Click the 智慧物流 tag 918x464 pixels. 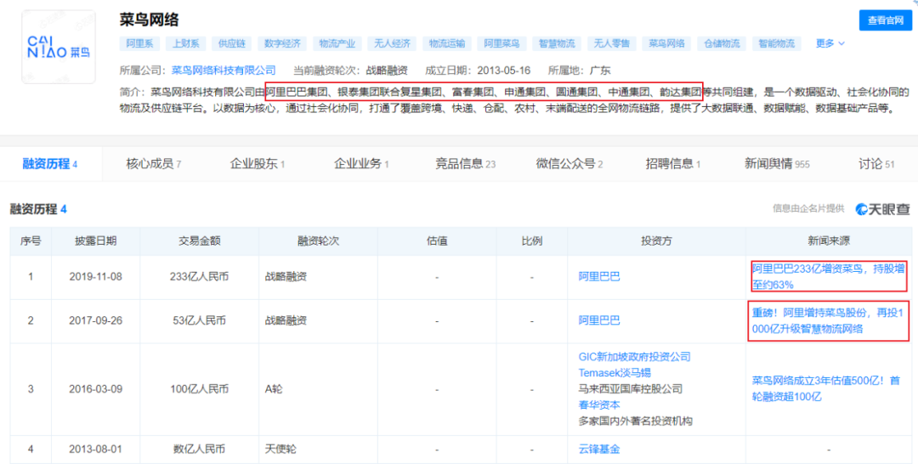pos(556,43)
